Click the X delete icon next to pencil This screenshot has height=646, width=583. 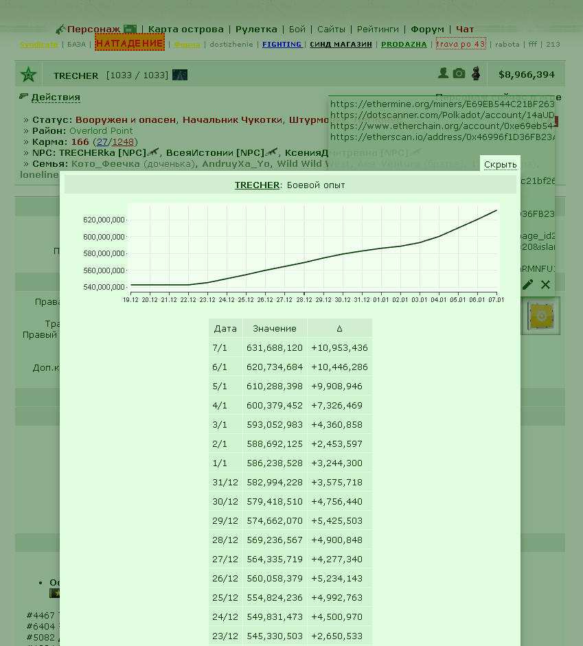point(545,284)
